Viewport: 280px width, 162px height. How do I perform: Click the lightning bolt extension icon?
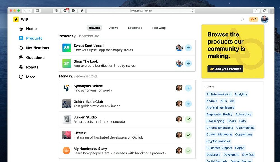tap(73, 11)
